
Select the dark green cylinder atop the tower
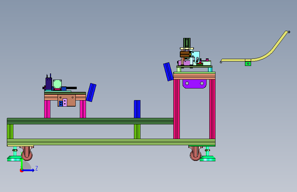click(187, 43)
